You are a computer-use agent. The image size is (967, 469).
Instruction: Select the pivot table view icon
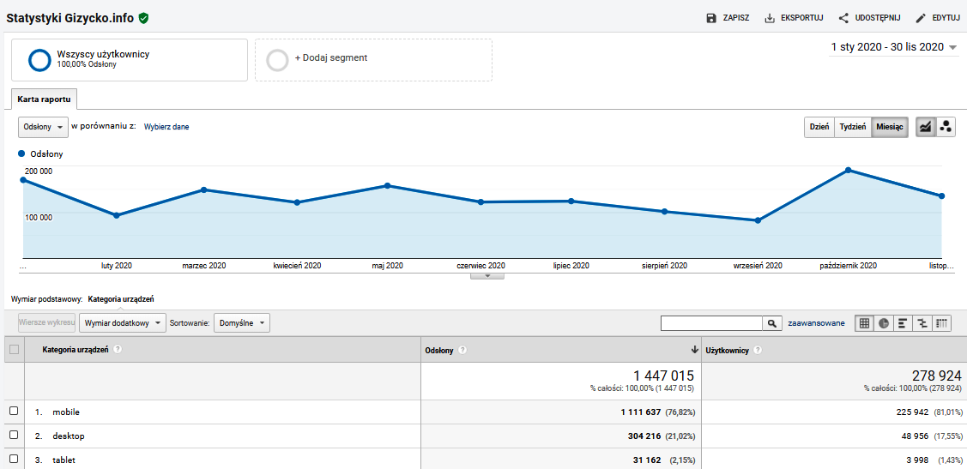(x=941, y=323)
